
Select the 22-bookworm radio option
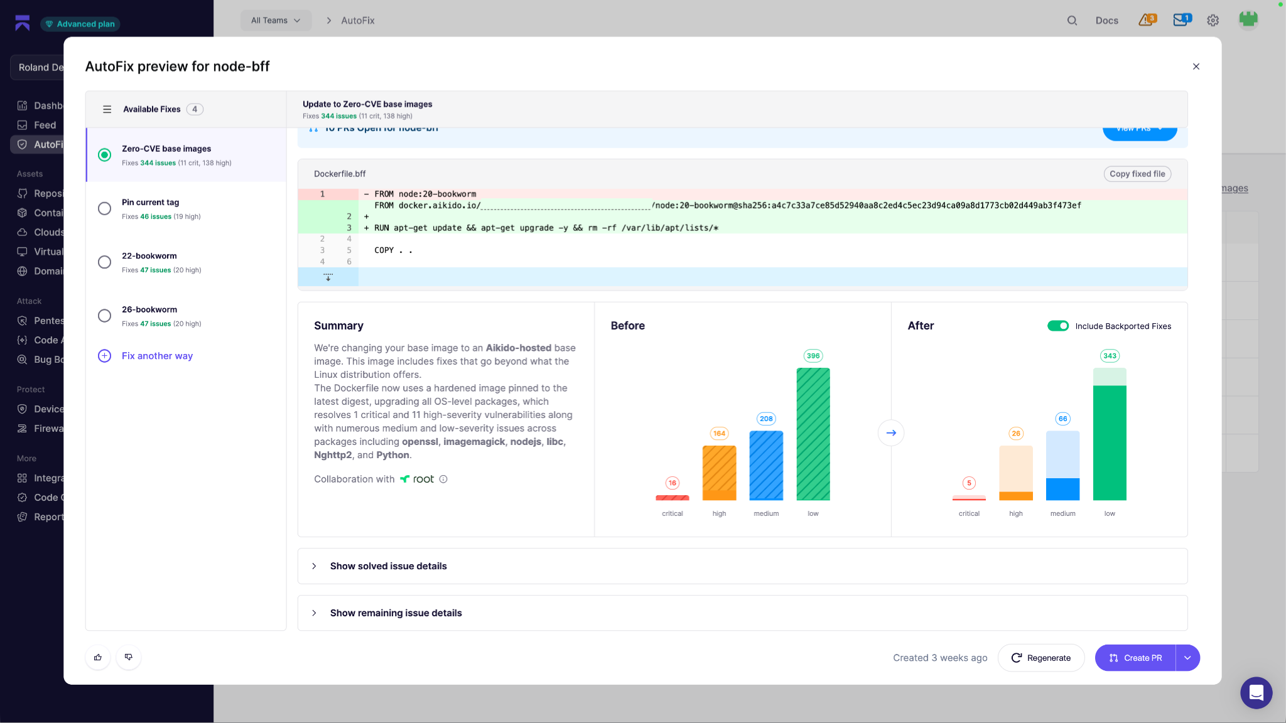(105, 262)
